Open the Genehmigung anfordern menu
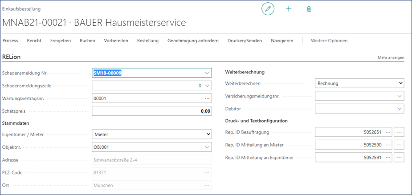412x195 pixels. [193, 41]
